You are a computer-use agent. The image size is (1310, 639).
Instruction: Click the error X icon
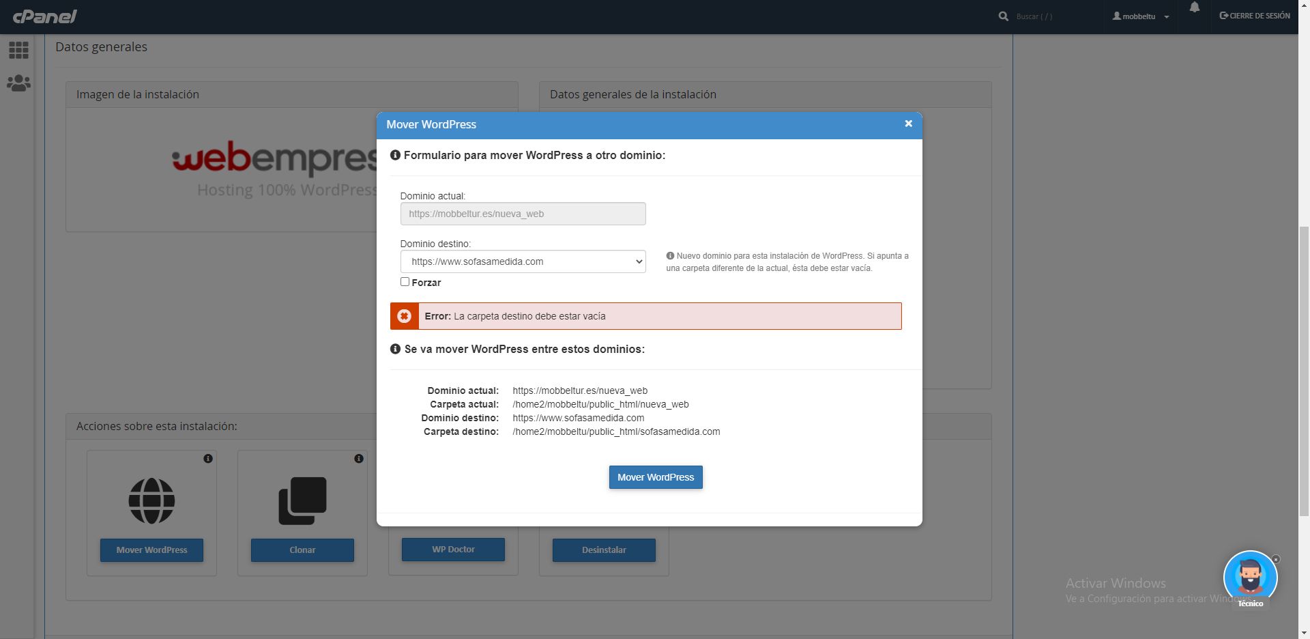(x=404, y=316)
